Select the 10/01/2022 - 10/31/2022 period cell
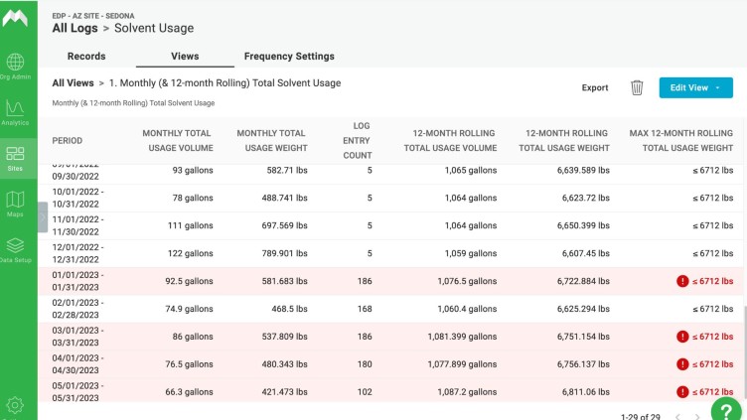Image resolution: width=747 pixels, height=420 pixels. click(x=77, y=198)
